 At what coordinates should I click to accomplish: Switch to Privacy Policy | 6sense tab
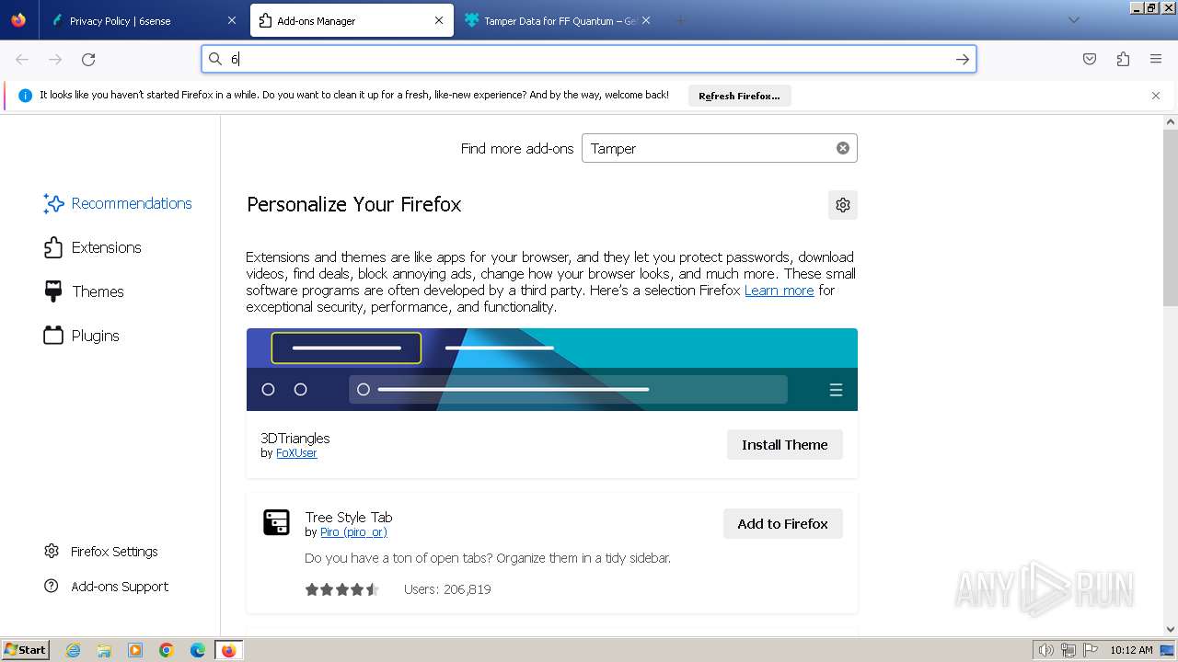142,20
